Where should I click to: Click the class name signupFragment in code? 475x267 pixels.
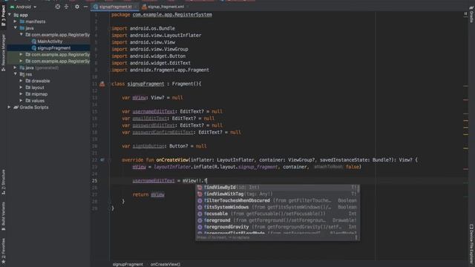(x=145, y=84)
